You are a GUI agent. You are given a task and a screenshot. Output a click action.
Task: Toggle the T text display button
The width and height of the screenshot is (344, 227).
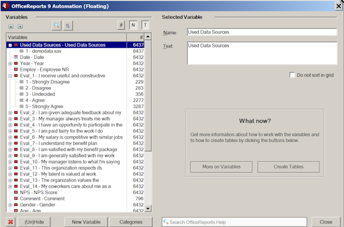click(145, 25)
